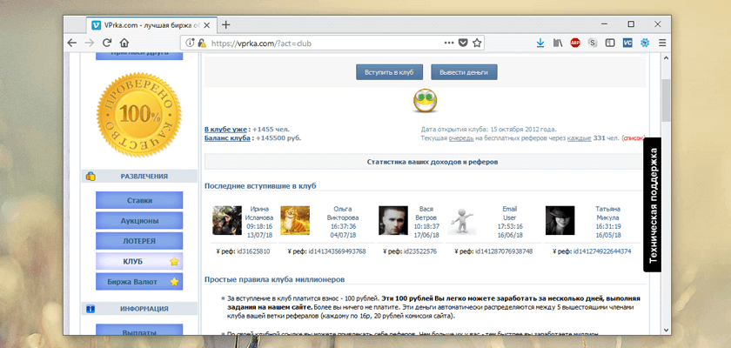The height and width of the screenshot is (348, 731).
Task: Open the VC extension icon
Action: [627, 43]
